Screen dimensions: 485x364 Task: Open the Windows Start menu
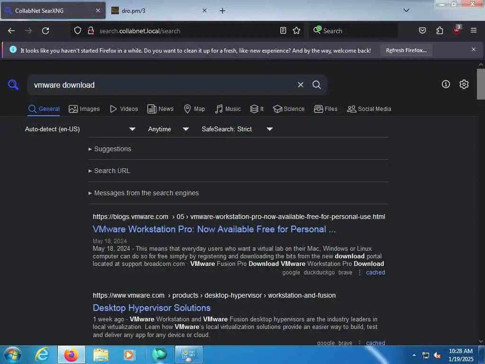pos(12,355)
